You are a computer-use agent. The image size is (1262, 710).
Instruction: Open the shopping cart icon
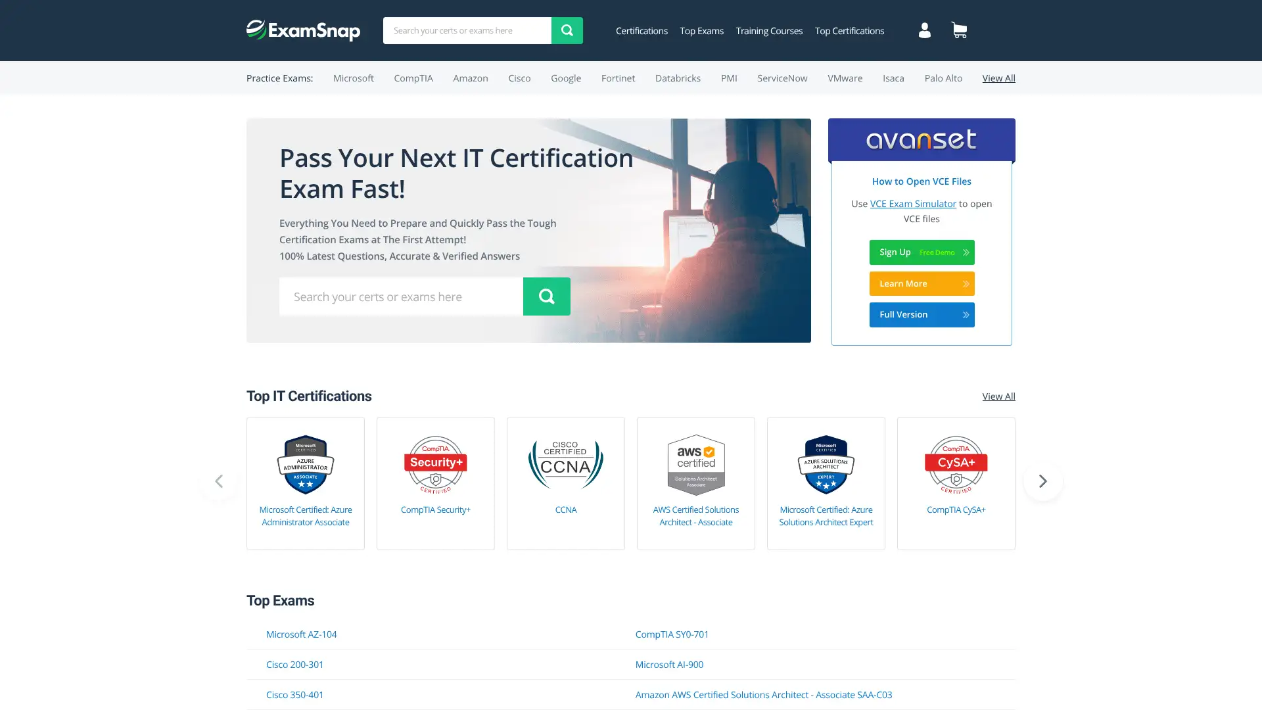(x=959, y=30)
